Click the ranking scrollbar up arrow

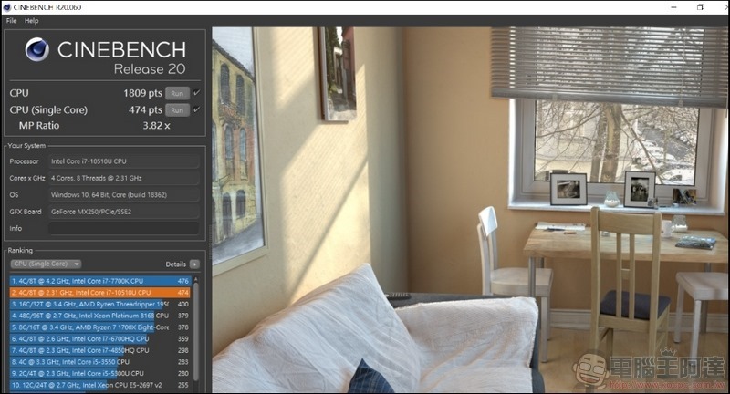(x=196, y=279)
